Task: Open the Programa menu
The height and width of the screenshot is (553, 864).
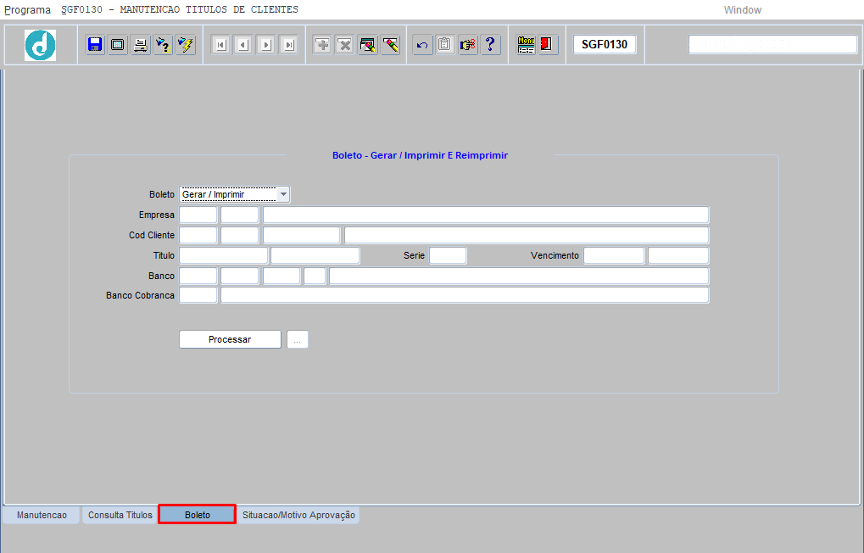Action: pos(27,10)
